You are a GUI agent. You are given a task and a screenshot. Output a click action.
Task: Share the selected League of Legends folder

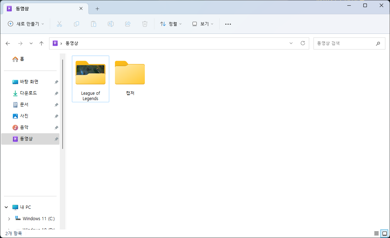click(127, 24)
